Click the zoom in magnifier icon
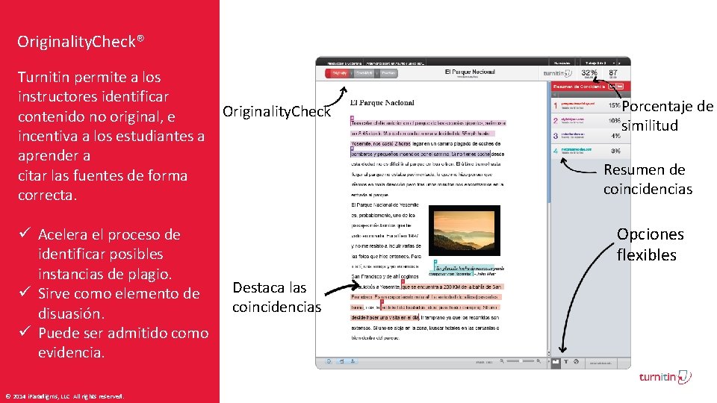 click(x=538, y=361)
